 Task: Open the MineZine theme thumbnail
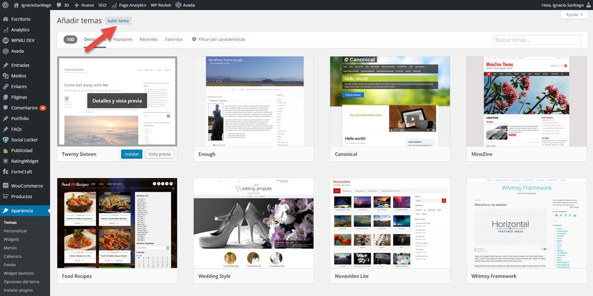pyautogui.click(x=527, y=101)
